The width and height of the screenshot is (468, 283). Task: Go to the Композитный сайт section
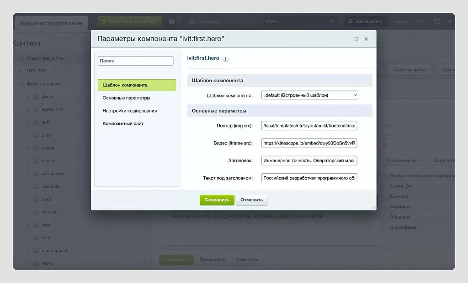pyautogui.click(x=123, y=123)
